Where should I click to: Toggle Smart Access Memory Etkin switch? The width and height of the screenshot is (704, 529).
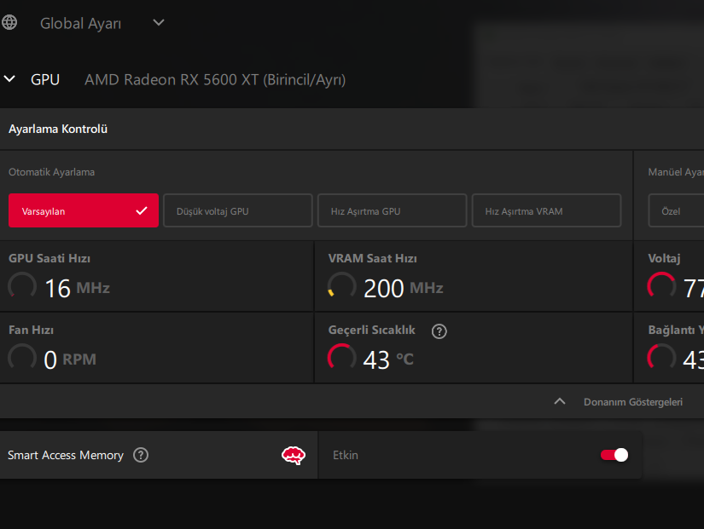[x=614, y=455]
